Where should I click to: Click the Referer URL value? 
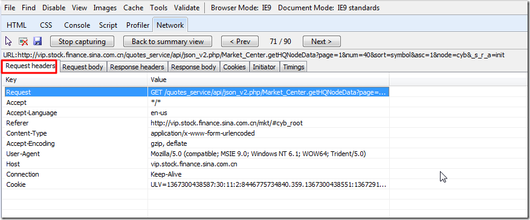pyautogui.click(x=227, y=123)
